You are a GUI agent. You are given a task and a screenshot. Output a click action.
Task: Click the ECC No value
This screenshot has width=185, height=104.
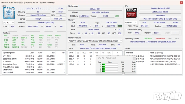point(119,45)
